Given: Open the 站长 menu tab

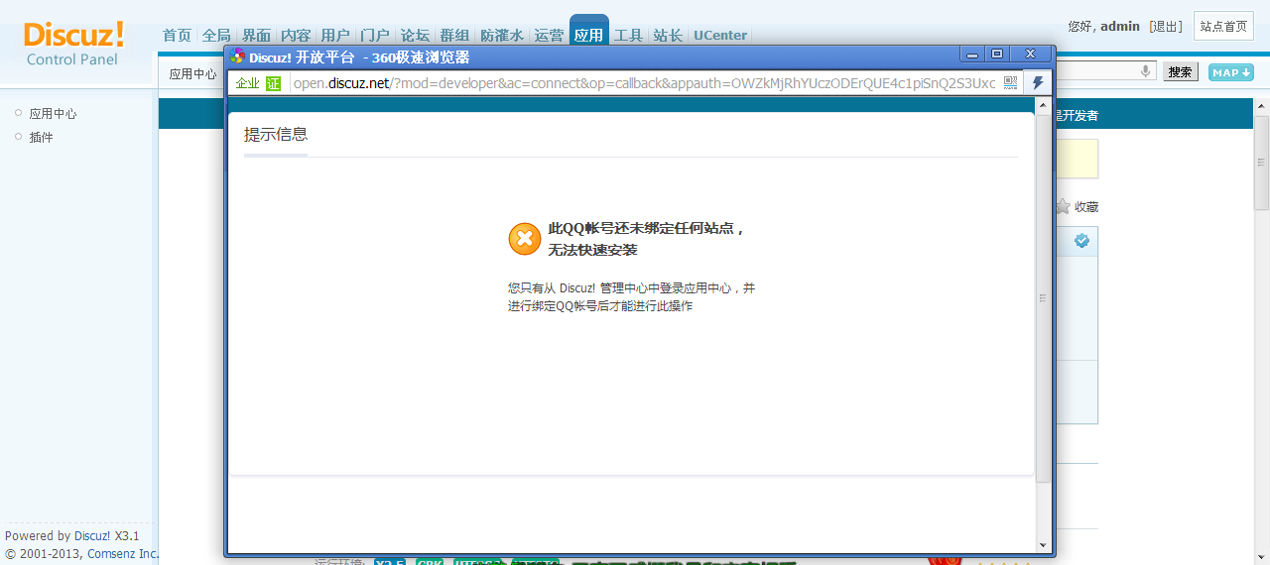Looking at the screenshot, I should pos(668,35).
